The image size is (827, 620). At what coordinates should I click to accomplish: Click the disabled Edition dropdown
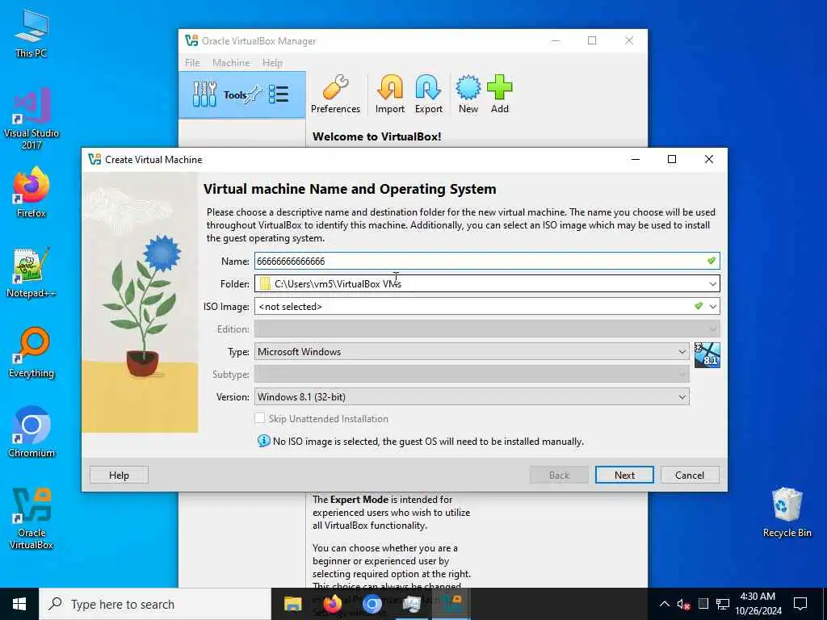pos(487,329)
